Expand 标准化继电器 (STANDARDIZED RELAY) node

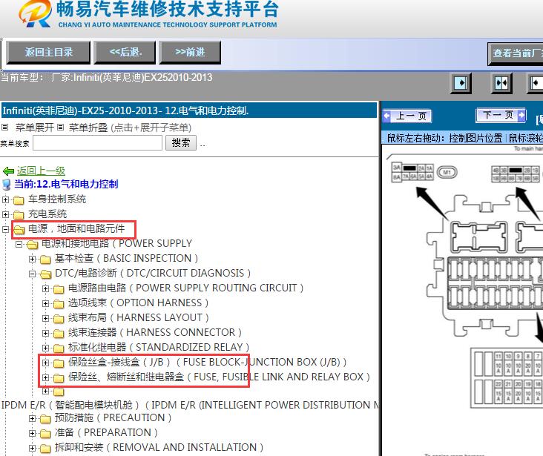[45, 348]
